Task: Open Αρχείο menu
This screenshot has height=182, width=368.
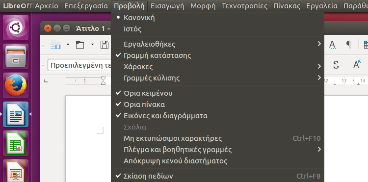Action: click(47, 6)
